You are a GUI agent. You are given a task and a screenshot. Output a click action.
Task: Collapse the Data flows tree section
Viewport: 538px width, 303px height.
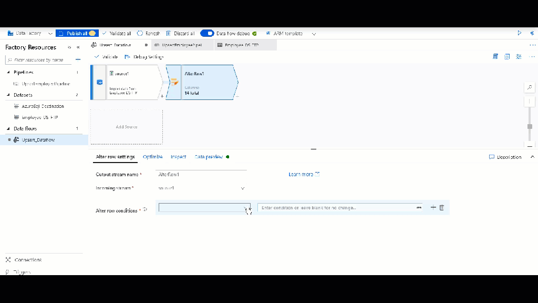8,128
